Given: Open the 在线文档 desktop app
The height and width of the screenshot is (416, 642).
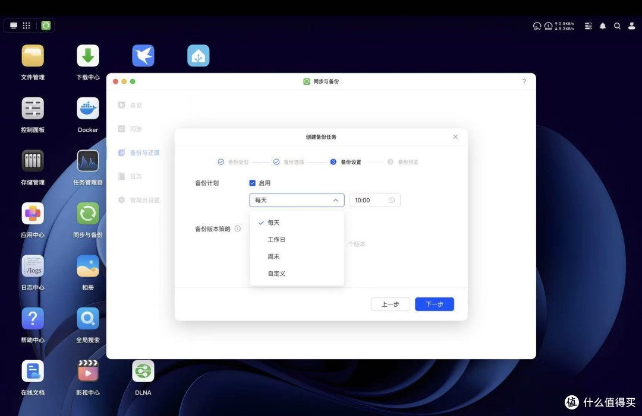Looking at the screenshot, I should (33, 371).
